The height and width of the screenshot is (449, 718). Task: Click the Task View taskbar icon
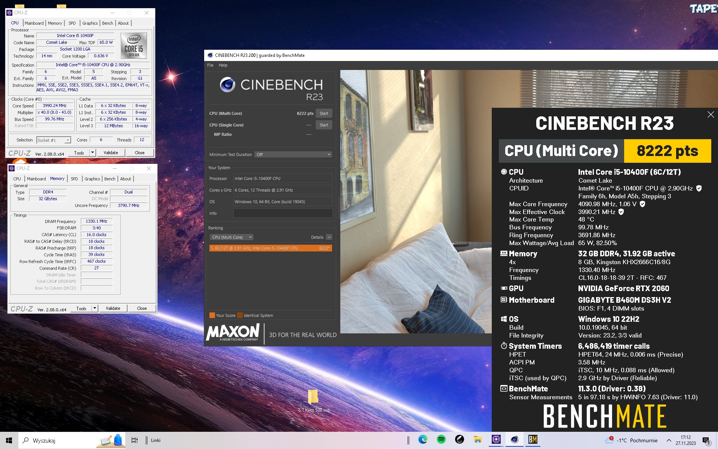pyautogui.click(x=135, y=440)
